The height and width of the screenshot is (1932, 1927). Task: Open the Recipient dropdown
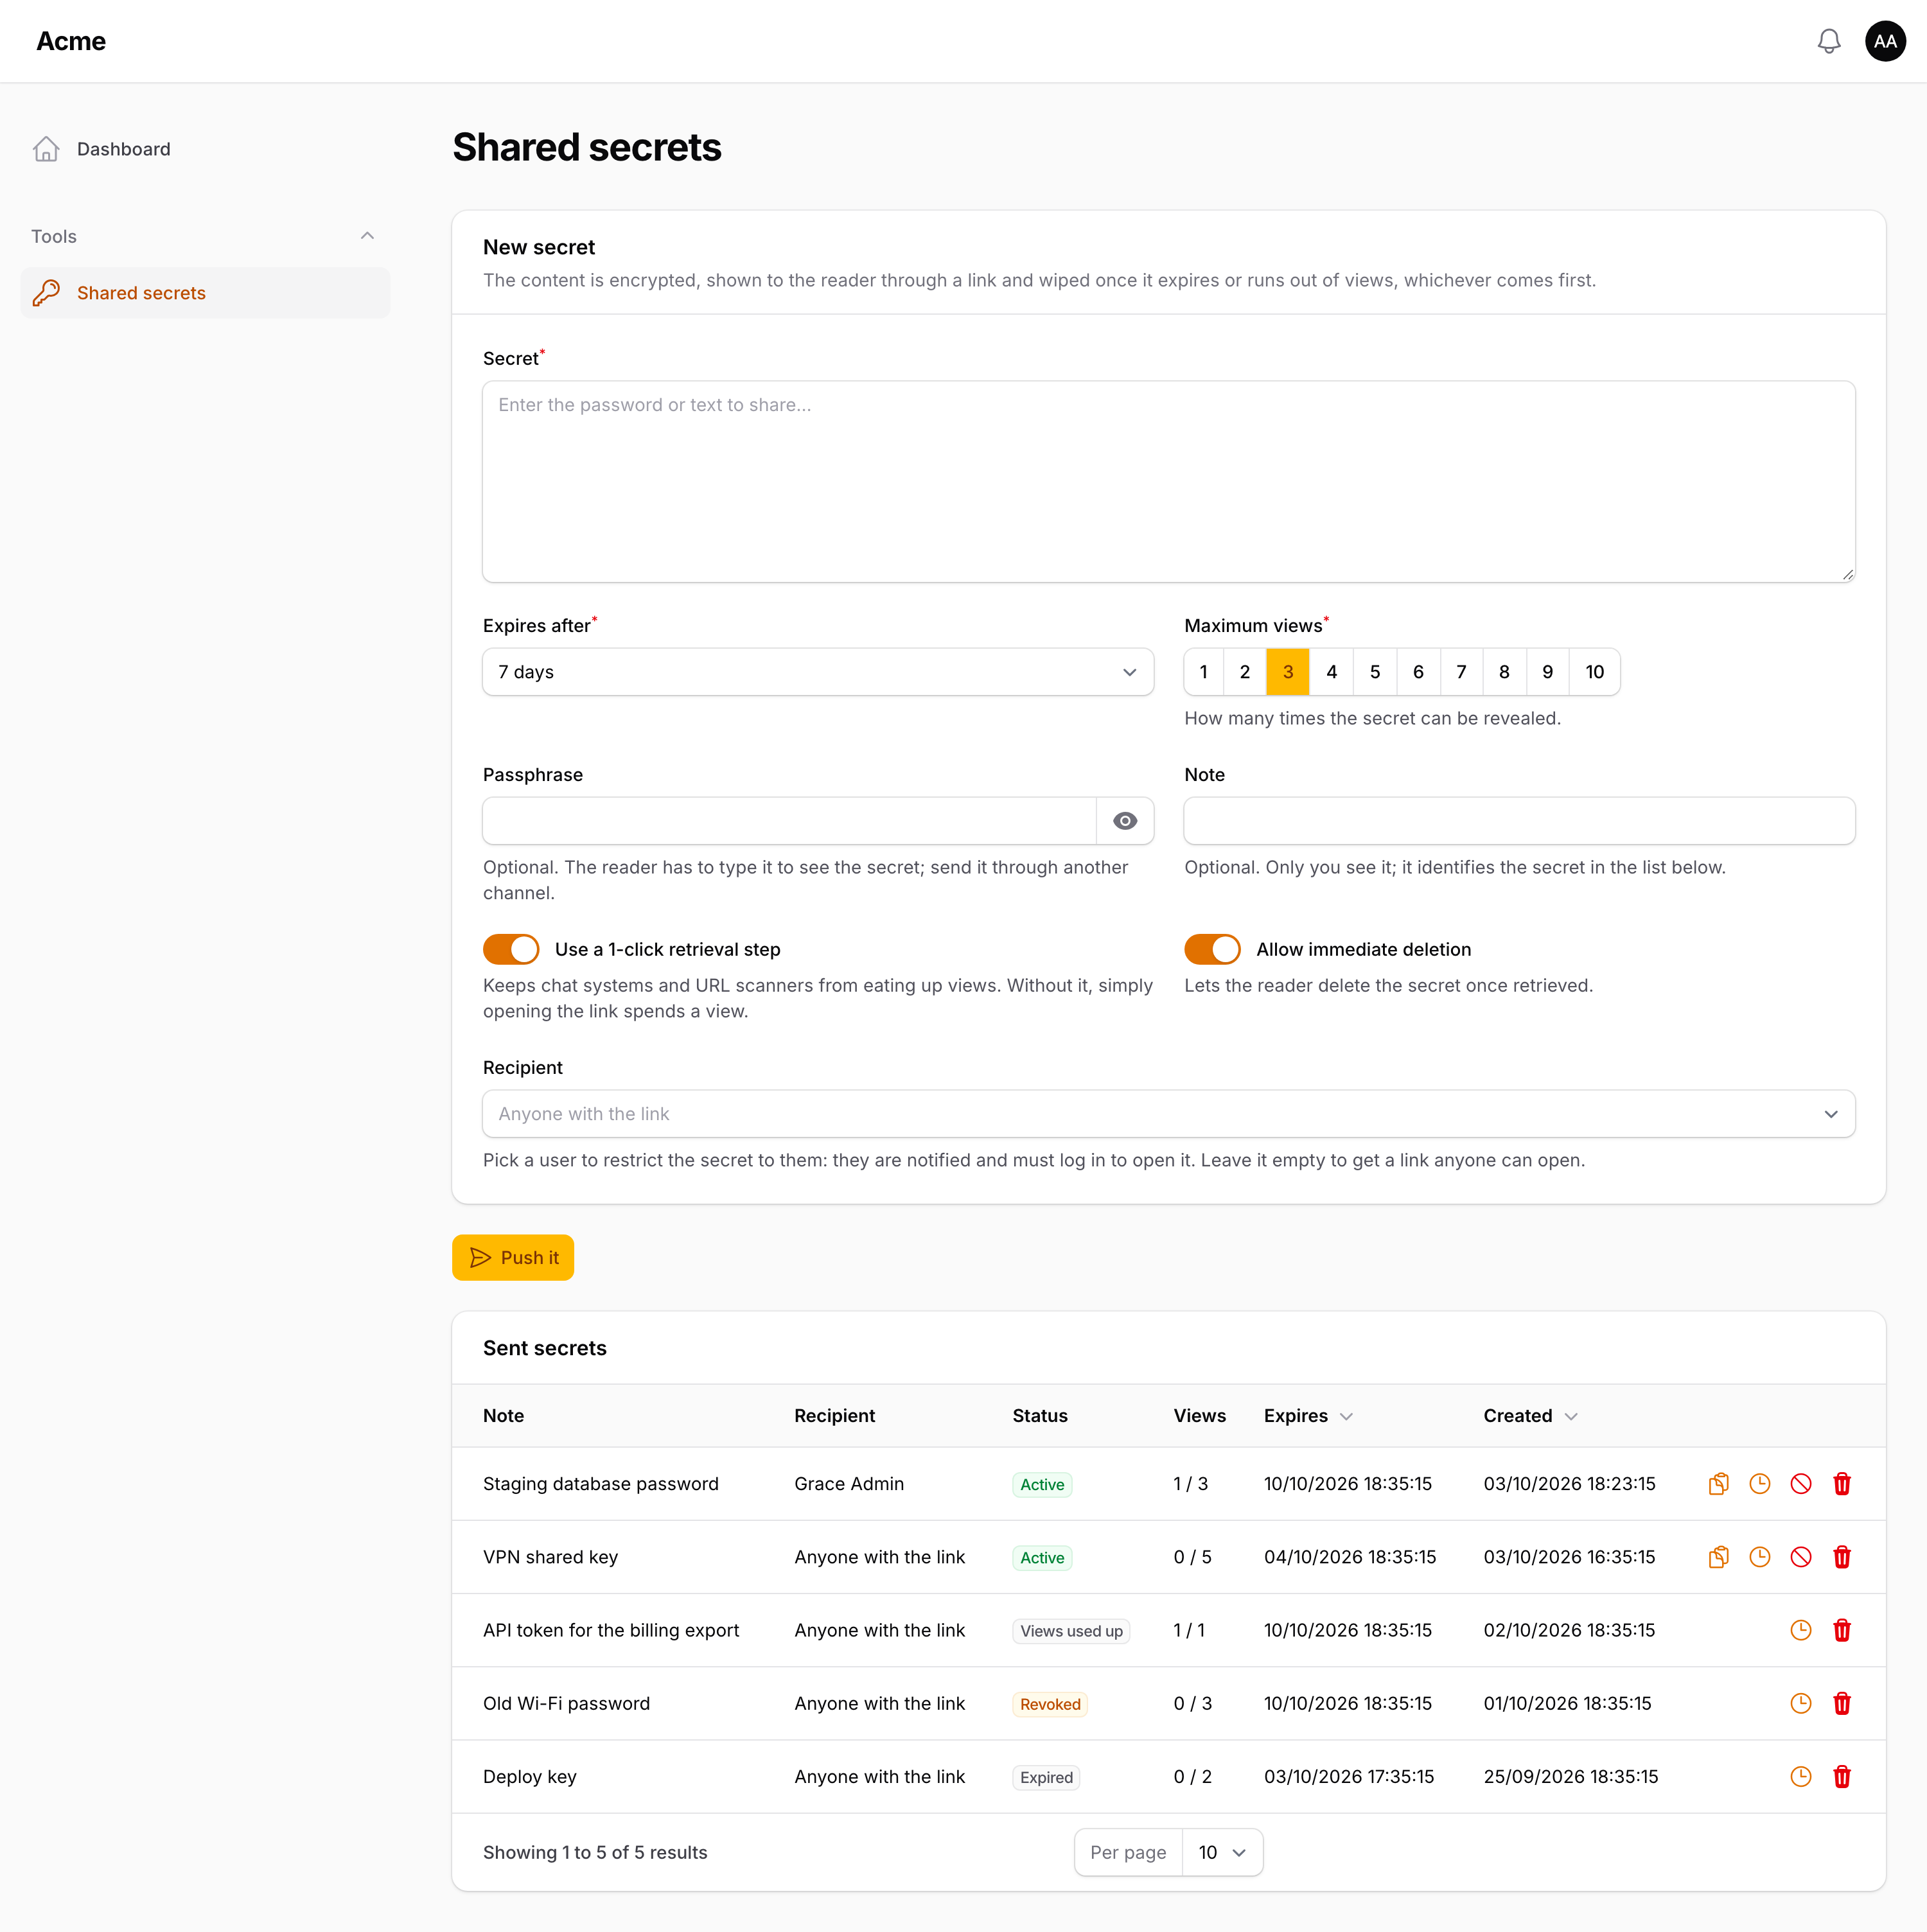pos(1168,1114)
